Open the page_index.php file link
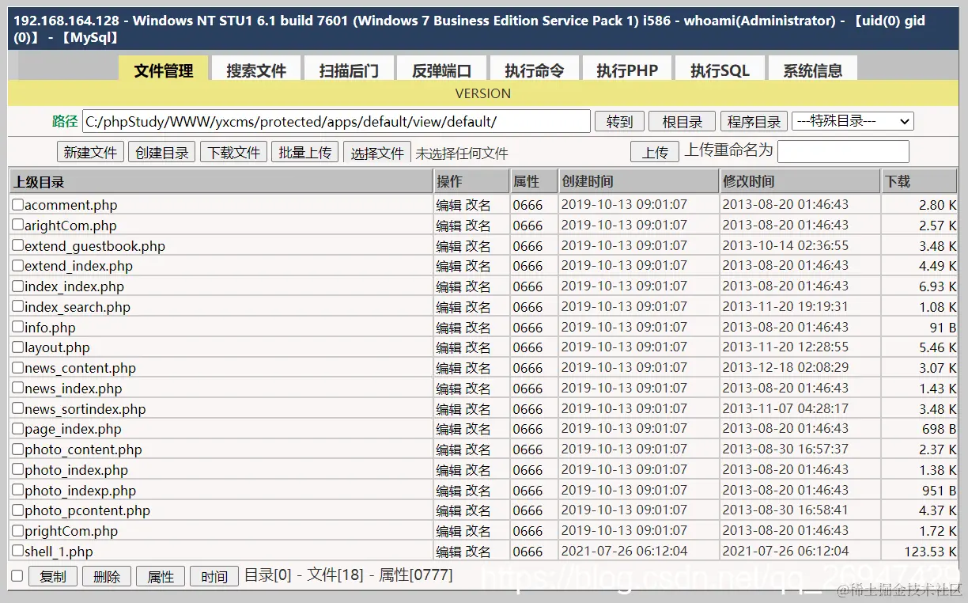Screen dimensions: 968x603 click(x=73, y=429)
